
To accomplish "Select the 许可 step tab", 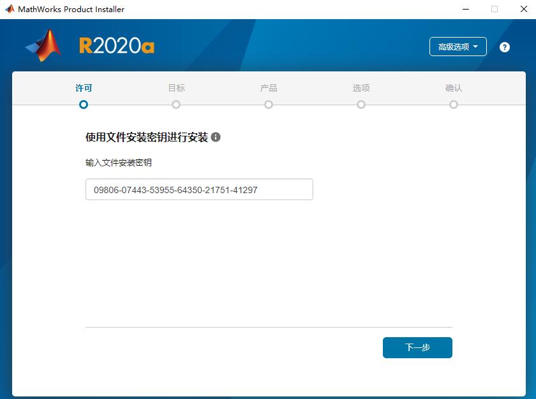I will pos(84,88).
